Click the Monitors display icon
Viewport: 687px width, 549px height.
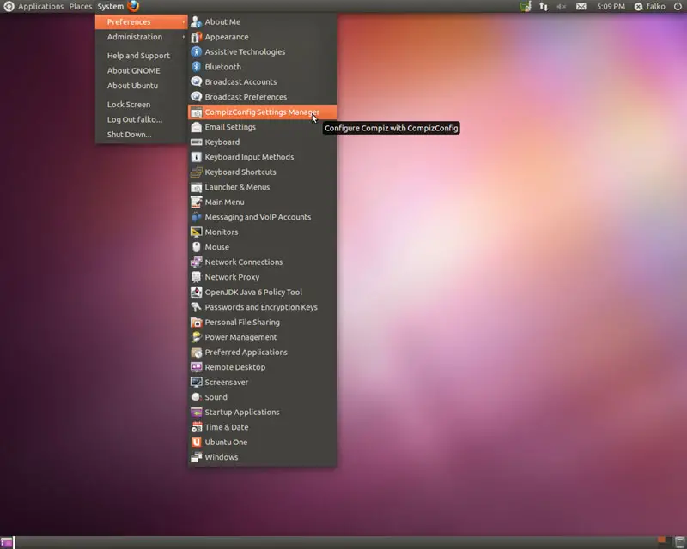(x=197, y=232)
